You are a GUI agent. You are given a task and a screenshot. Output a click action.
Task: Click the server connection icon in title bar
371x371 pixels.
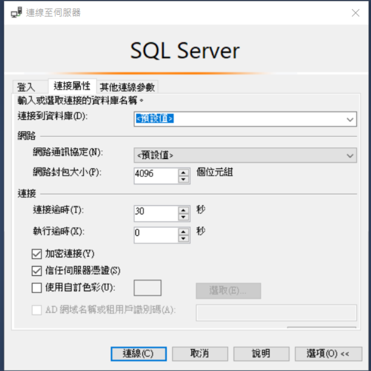click(x=17, y=12)
